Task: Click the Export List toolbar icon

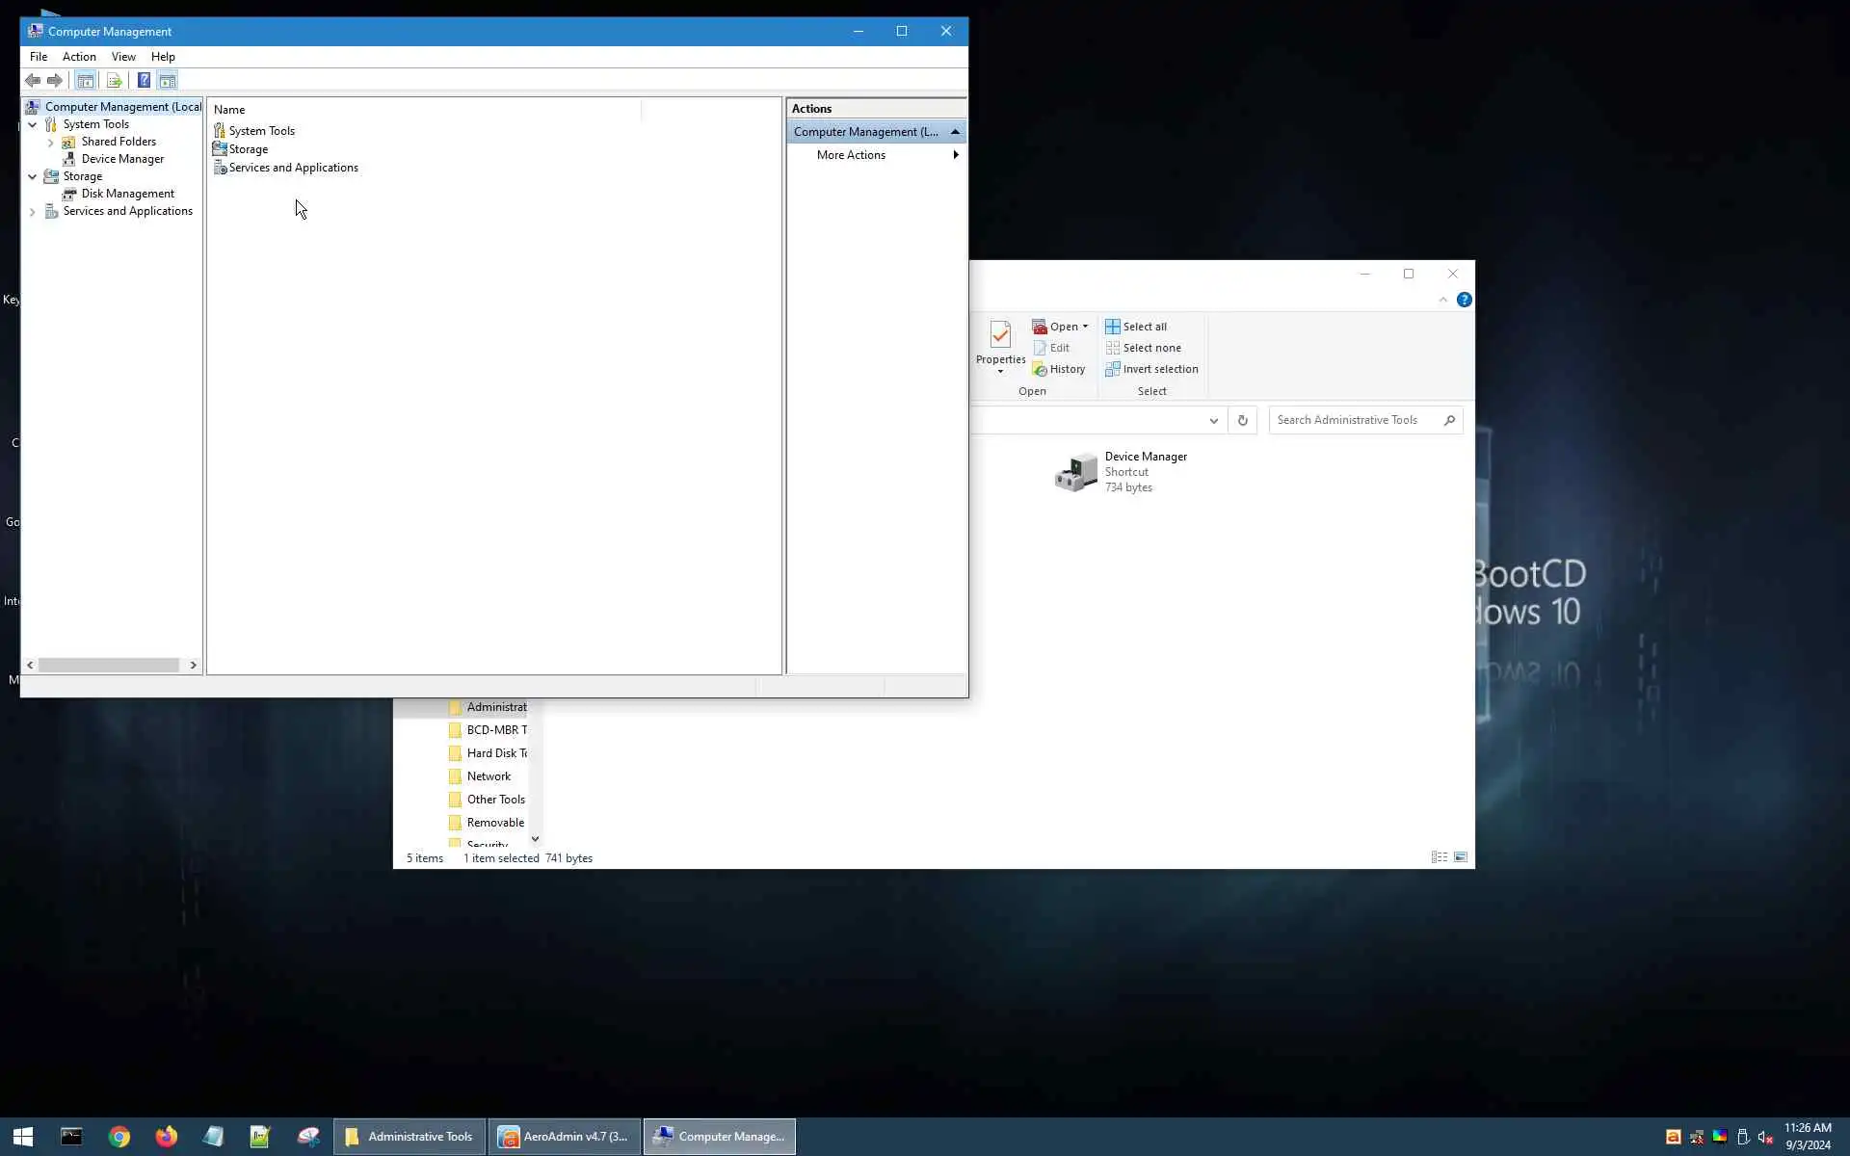Action: [x=115, y=81]
